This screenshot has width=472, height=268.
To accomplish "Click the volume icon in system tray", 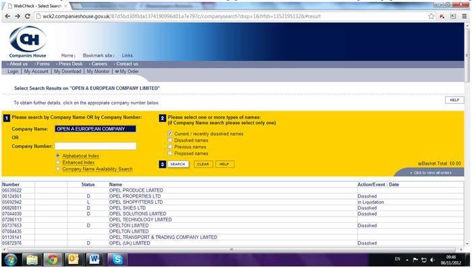I will pyautogui.click(x=432, y=260).
